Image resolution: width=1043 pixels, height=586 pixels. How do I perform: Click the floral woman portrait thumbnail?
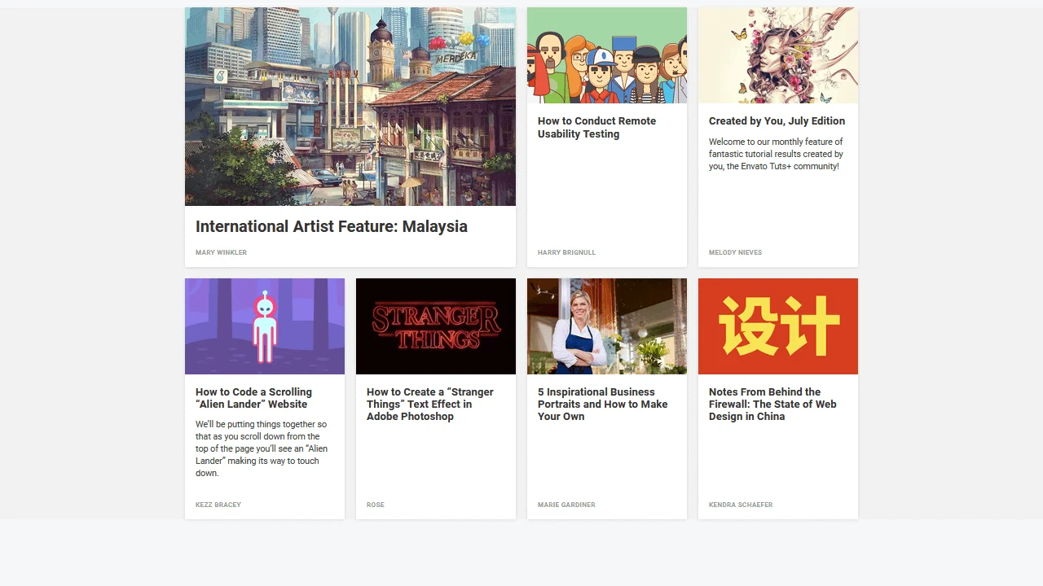pos(777,55)
